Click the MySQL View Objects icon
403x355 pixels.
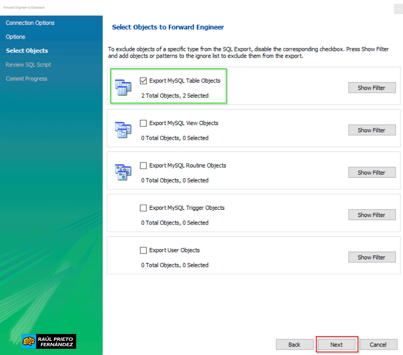click(123, 130)
